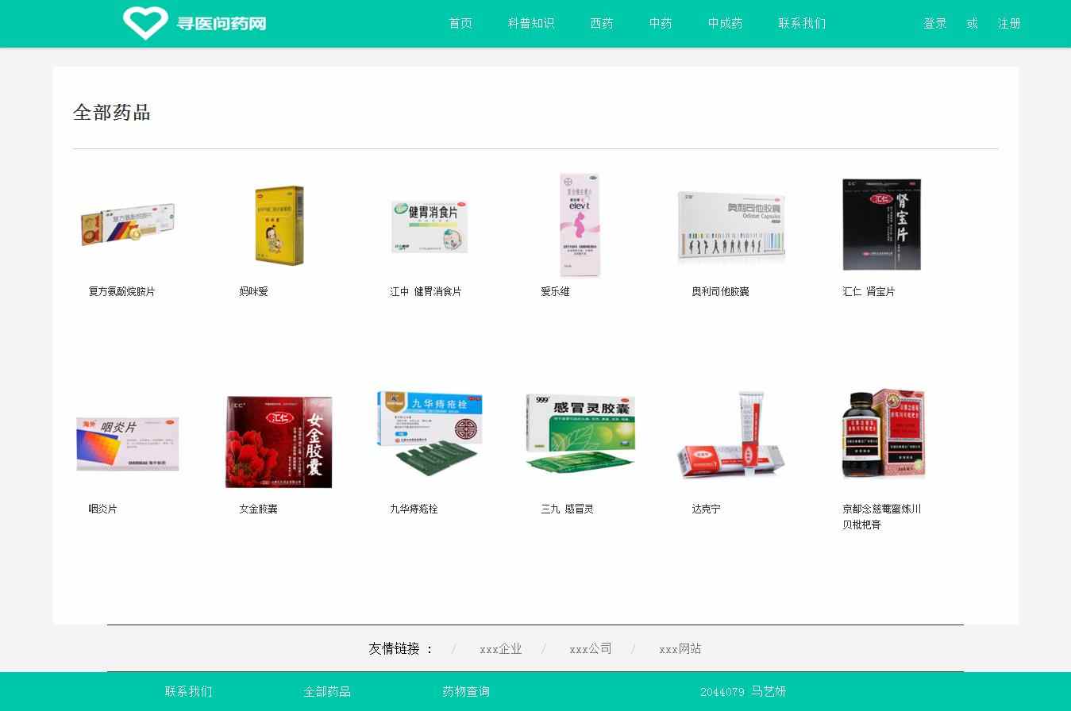This screenshot has height=711, width=1071.
Task: Open the 江中 健胃消食片 text link
Action: [x=426, y=292]
